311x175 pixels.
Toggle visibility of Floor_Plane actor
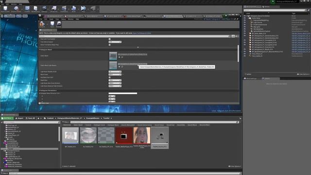coord(245,54)
